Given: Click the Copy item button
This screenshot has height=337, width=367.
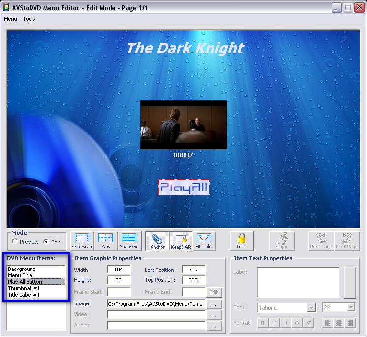Looking at the screenshot, I should click(282, 241).
